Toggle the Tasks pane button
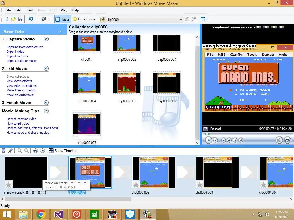Viewport: 294px width, 220px height. (63, 19)
